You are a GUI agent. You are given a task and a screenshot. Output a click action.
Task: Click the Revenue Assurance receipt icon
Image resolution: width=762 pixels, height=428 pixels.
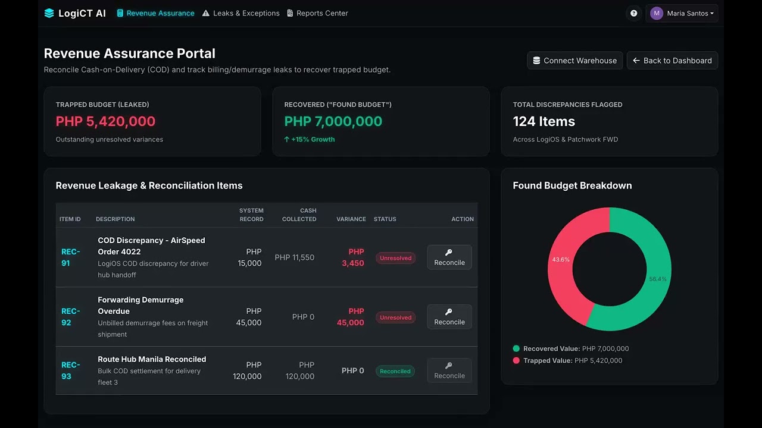pos(120,13)
